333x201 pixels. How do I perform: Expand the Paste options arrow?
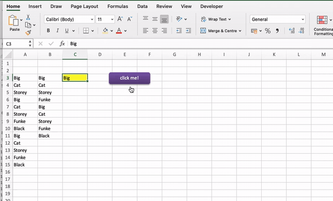(21, 20)
